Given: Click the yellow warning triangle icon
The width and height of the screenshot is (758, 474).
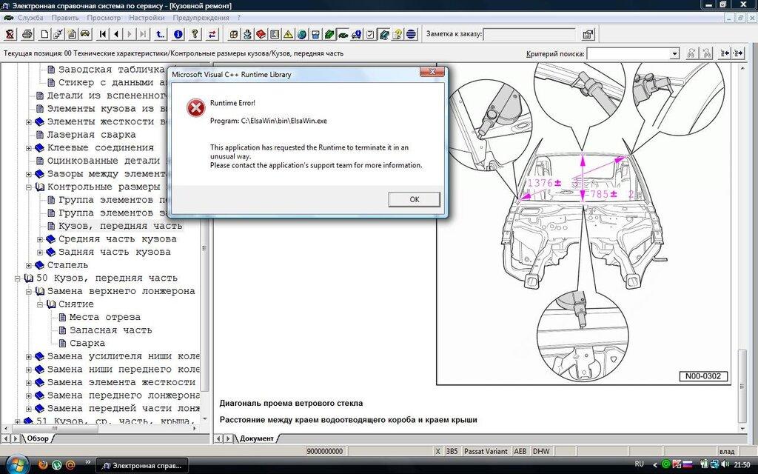Looking at the screenshot, I should [288, 34].
